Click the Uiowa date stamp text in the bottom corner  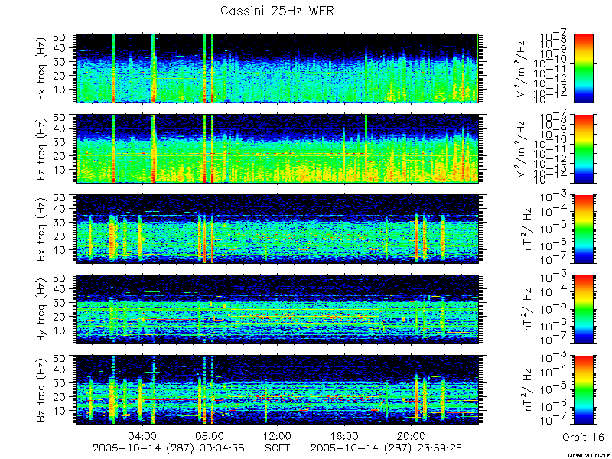pos(588,456)
